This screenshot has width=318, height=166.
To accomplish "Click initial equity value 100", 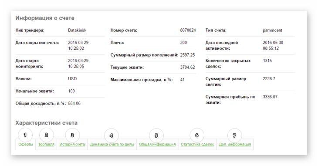I will (x=71, y=91).
